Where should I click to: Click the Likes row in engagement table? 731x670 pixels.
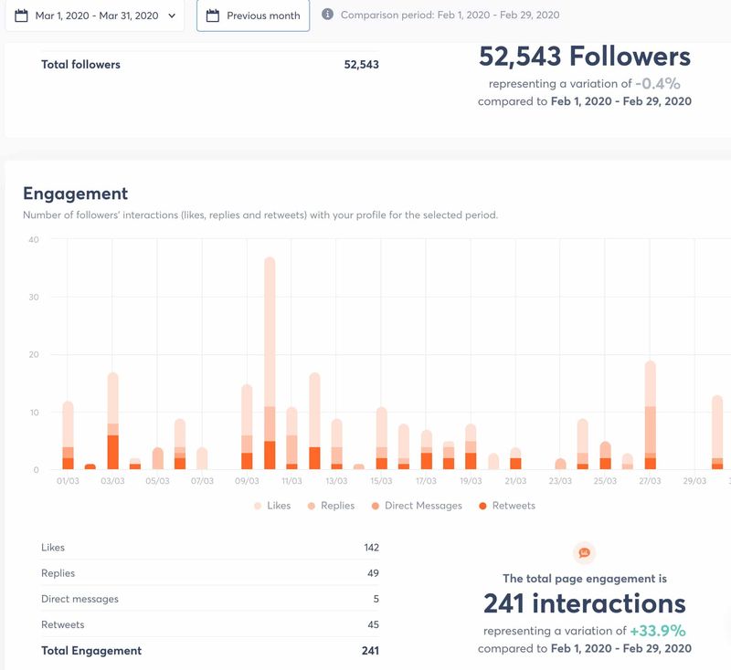210,548
